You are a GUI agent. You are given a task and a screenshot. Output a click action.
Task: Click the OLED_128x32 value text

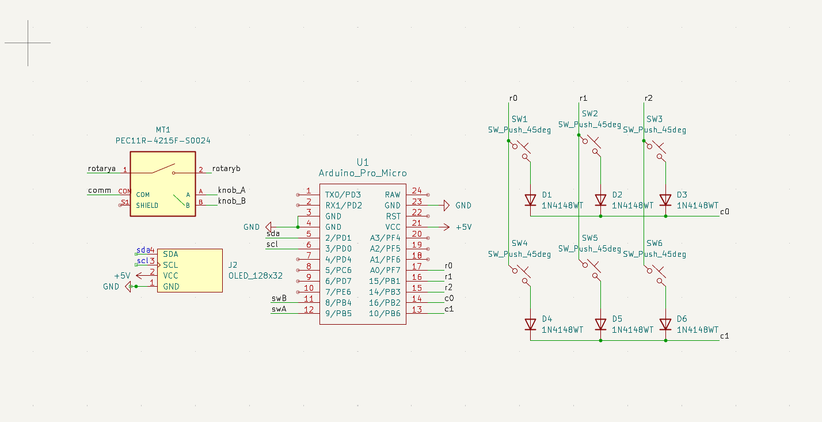256,276
